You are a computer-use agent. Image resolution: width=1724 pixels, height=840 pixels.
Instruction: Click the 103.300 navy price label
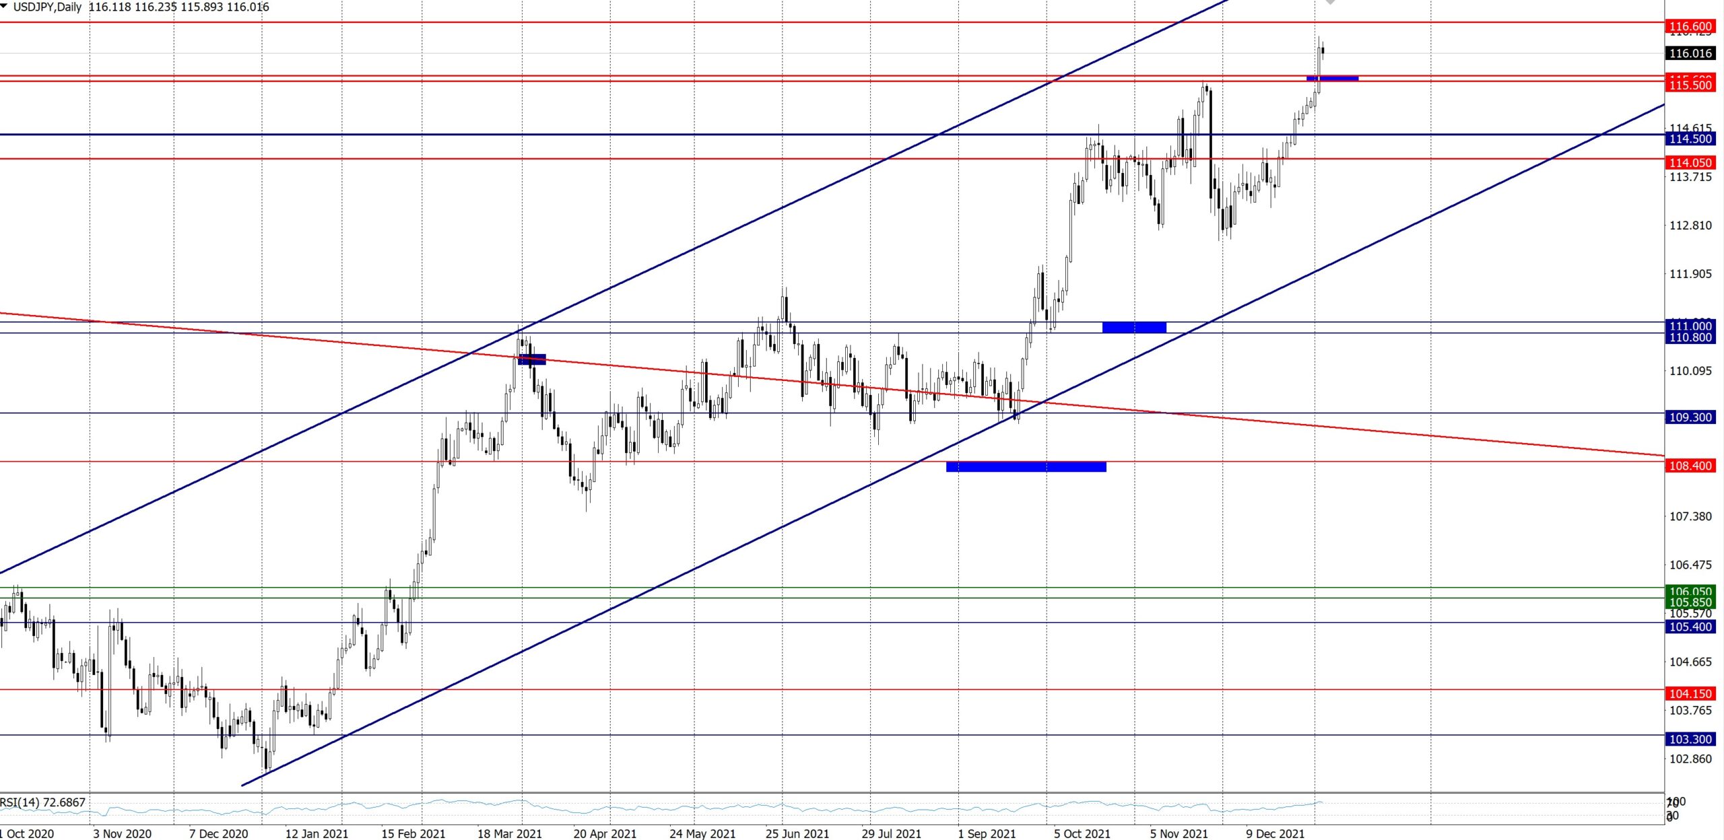click(x=1690, y=739)
